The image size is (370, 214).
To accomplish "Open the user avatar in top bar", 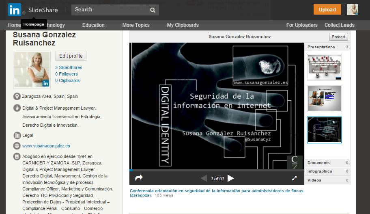I will tap(352, 10).
